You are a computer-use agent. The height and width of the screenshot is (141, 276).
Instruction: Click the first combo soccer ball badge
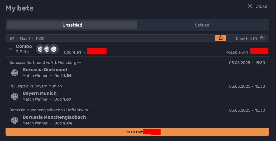pyautogui.click(x=41, y=49)
